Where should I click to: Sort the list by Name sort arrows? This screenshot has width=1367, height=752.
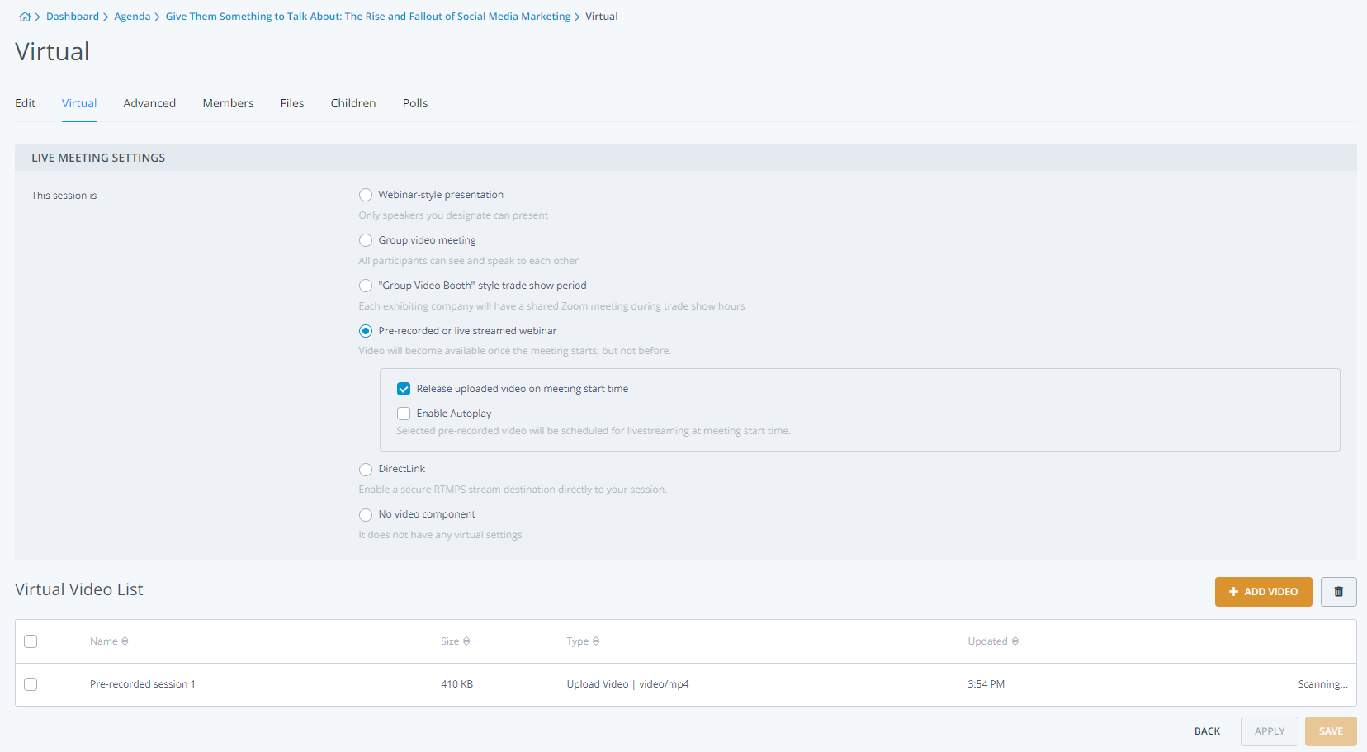125,641
